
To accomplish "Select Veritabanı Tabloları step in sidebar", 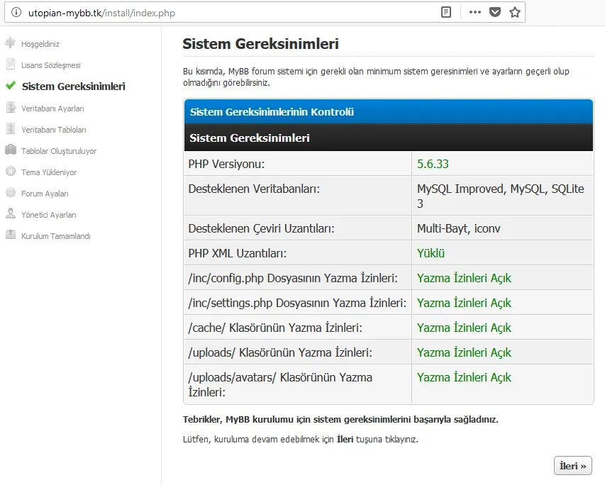I will tap(54, 130).
